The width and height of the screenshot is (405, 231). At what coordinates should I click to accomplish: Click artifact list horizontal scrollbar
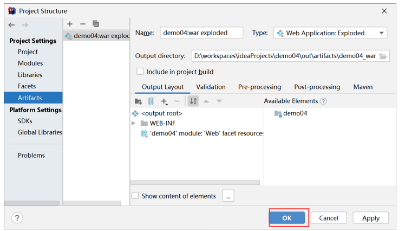(92, 203)
